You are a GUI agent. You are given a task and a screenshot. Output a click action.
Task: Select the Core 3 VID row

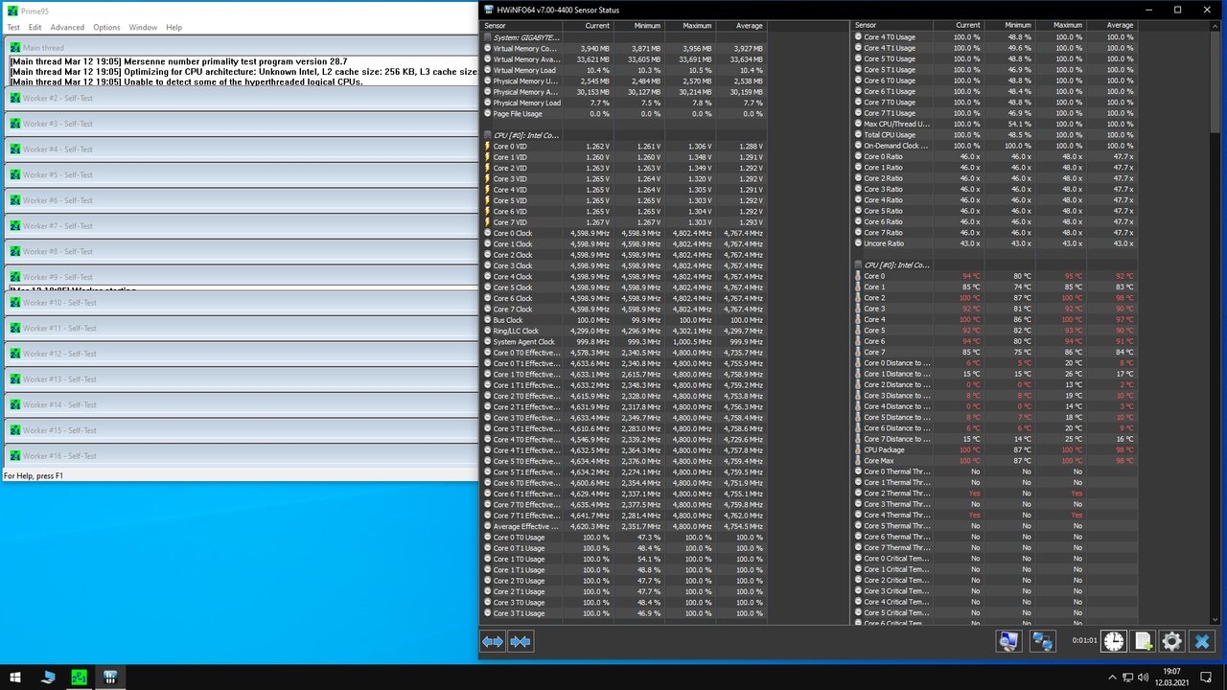[623, 178]
